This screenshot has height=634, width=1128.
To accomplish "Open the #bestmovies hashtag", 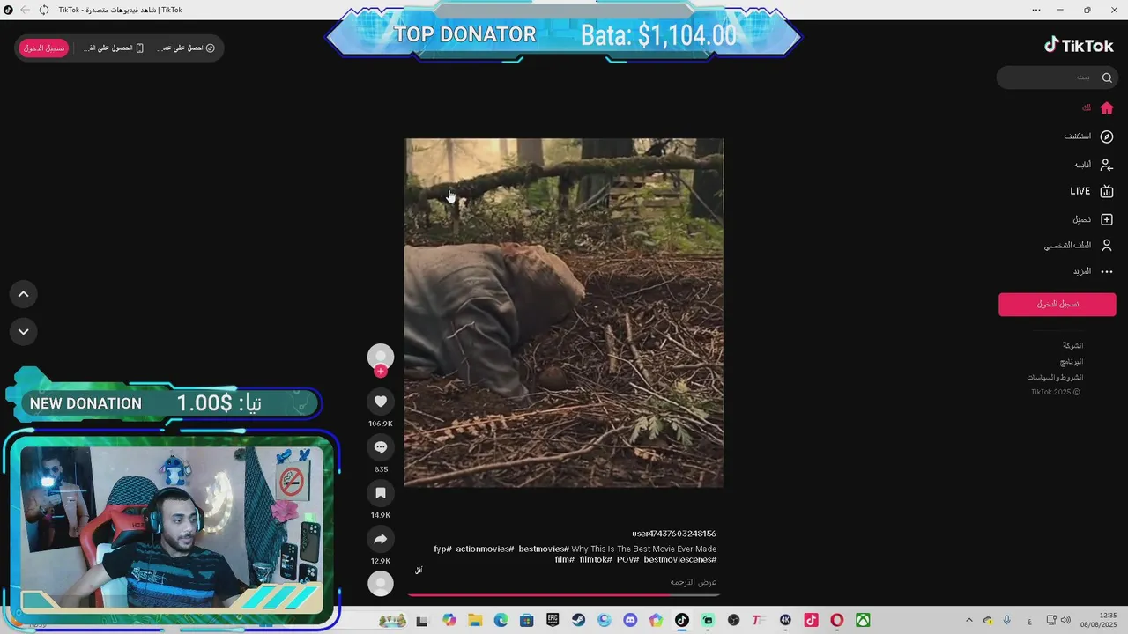I will coord(544,549).
